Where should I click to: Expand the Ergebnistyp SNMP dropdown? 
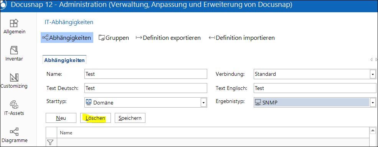(373, 103)
